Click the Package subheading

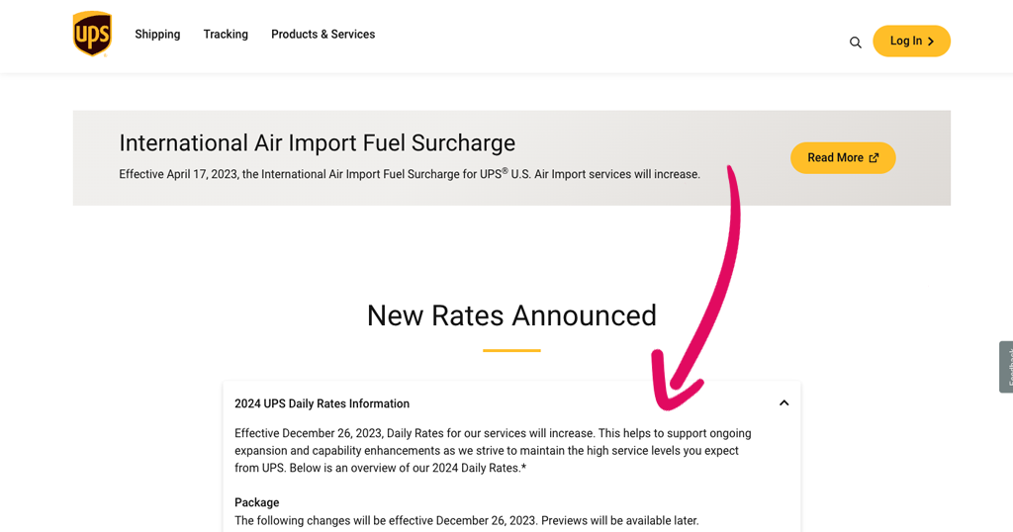[256, 502]
